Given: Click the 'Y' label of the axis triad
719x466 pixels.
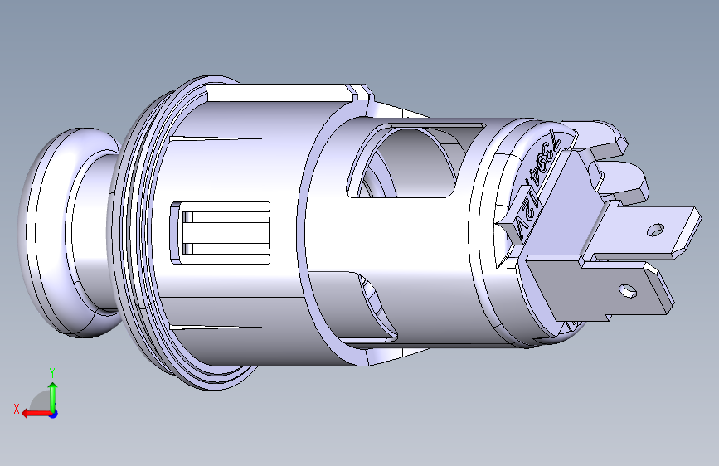Looking at the screenshot, I should click(52, 373).
